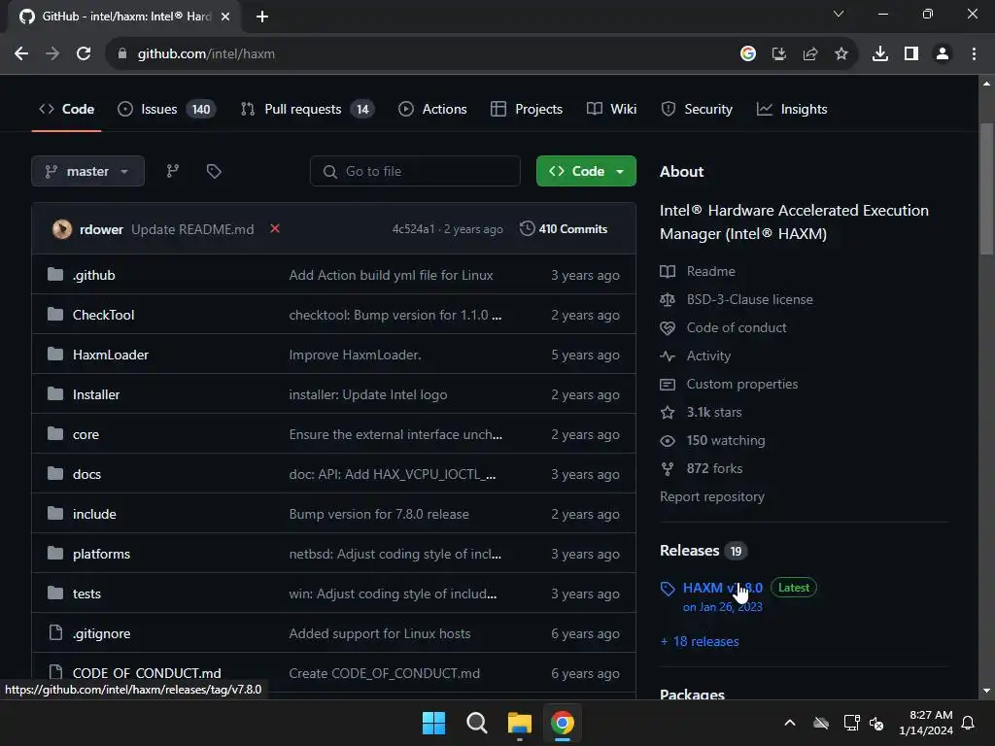Open the Releases heading link
995x746 pixels.
(703, 551)
